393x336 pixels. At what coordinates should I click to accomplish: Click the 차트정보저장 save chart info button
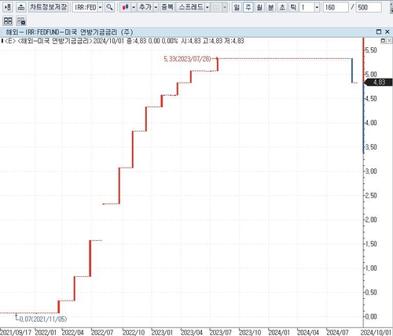[49, 7]
